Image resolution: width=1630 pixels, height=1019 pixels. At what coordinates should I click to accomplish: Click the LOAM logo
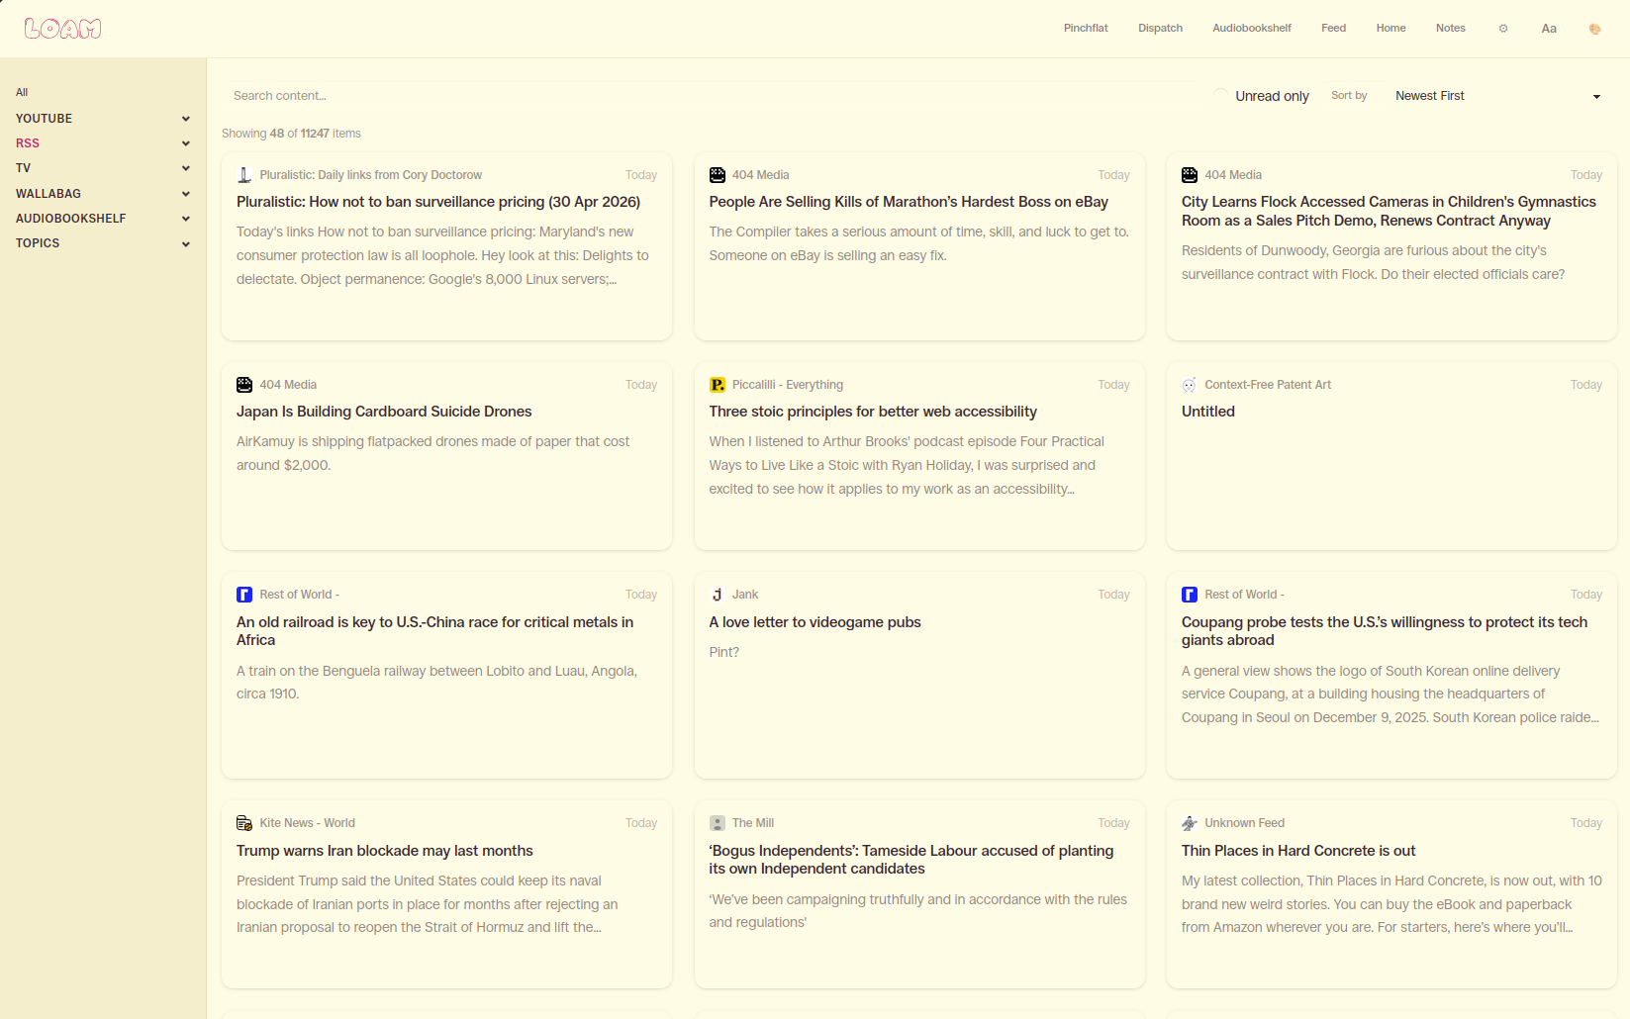coord(63,29)
